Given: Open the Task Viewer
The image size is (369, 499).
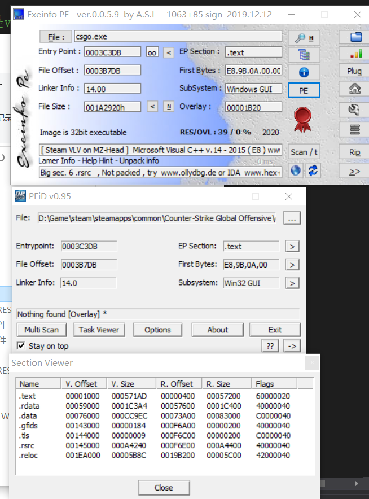Looking at the screenshot, I should pos(99,330).
